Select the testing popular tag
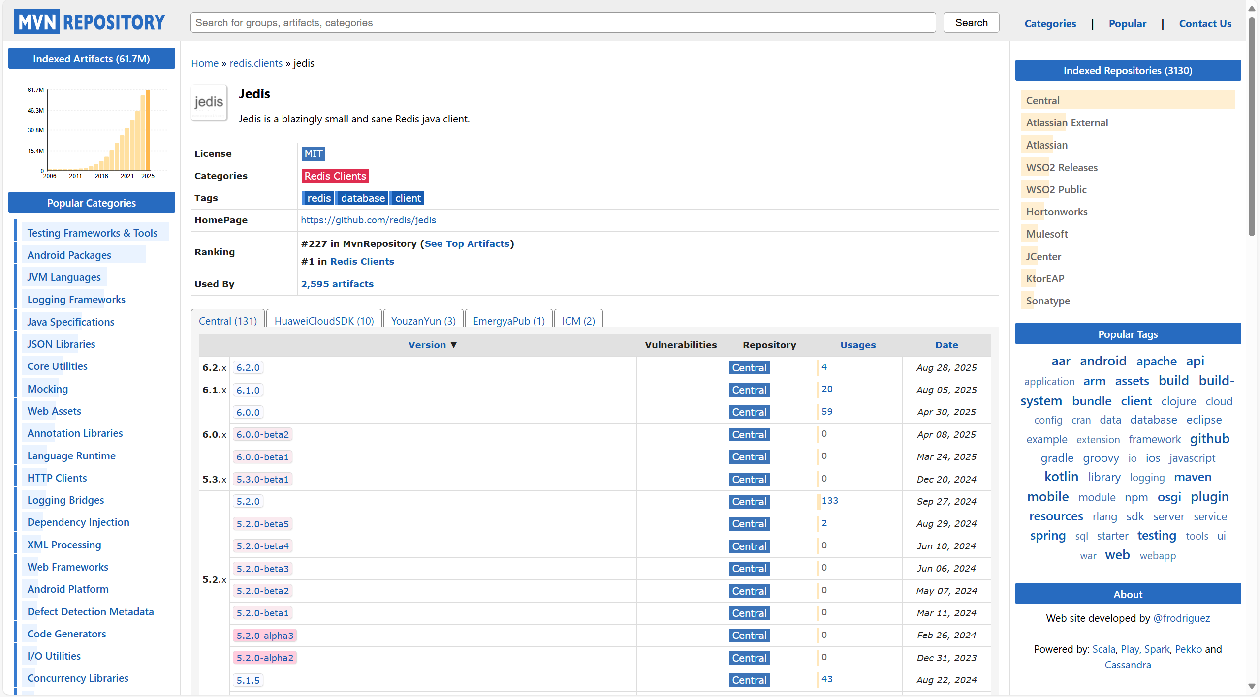This screenshot has width=1260, height=697. [1156, 536]
